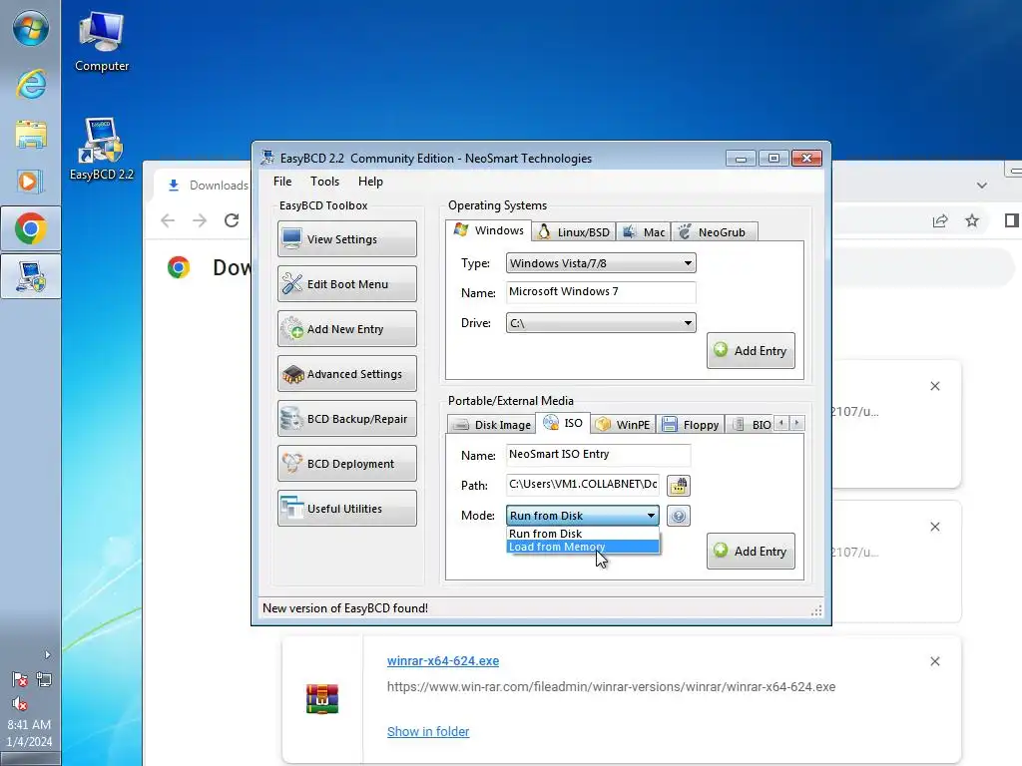
Task: Click the network tray icon
Action: [x=44, y=680]
